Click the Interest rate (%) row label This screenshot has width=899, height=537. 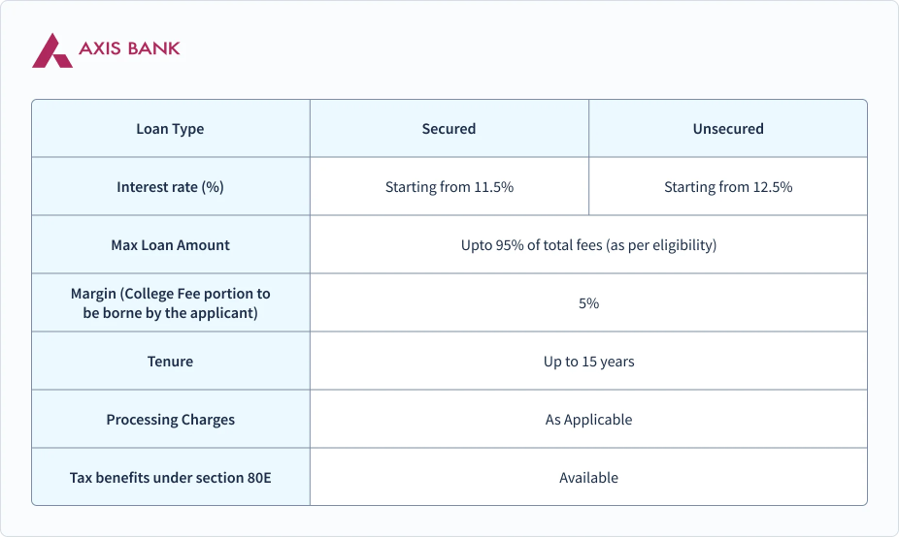coord(170,187)
